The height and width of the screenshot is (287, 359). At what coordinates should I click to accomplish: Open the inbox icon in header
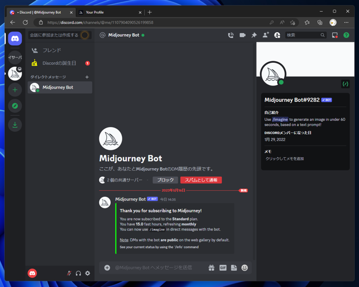point(335,35)
